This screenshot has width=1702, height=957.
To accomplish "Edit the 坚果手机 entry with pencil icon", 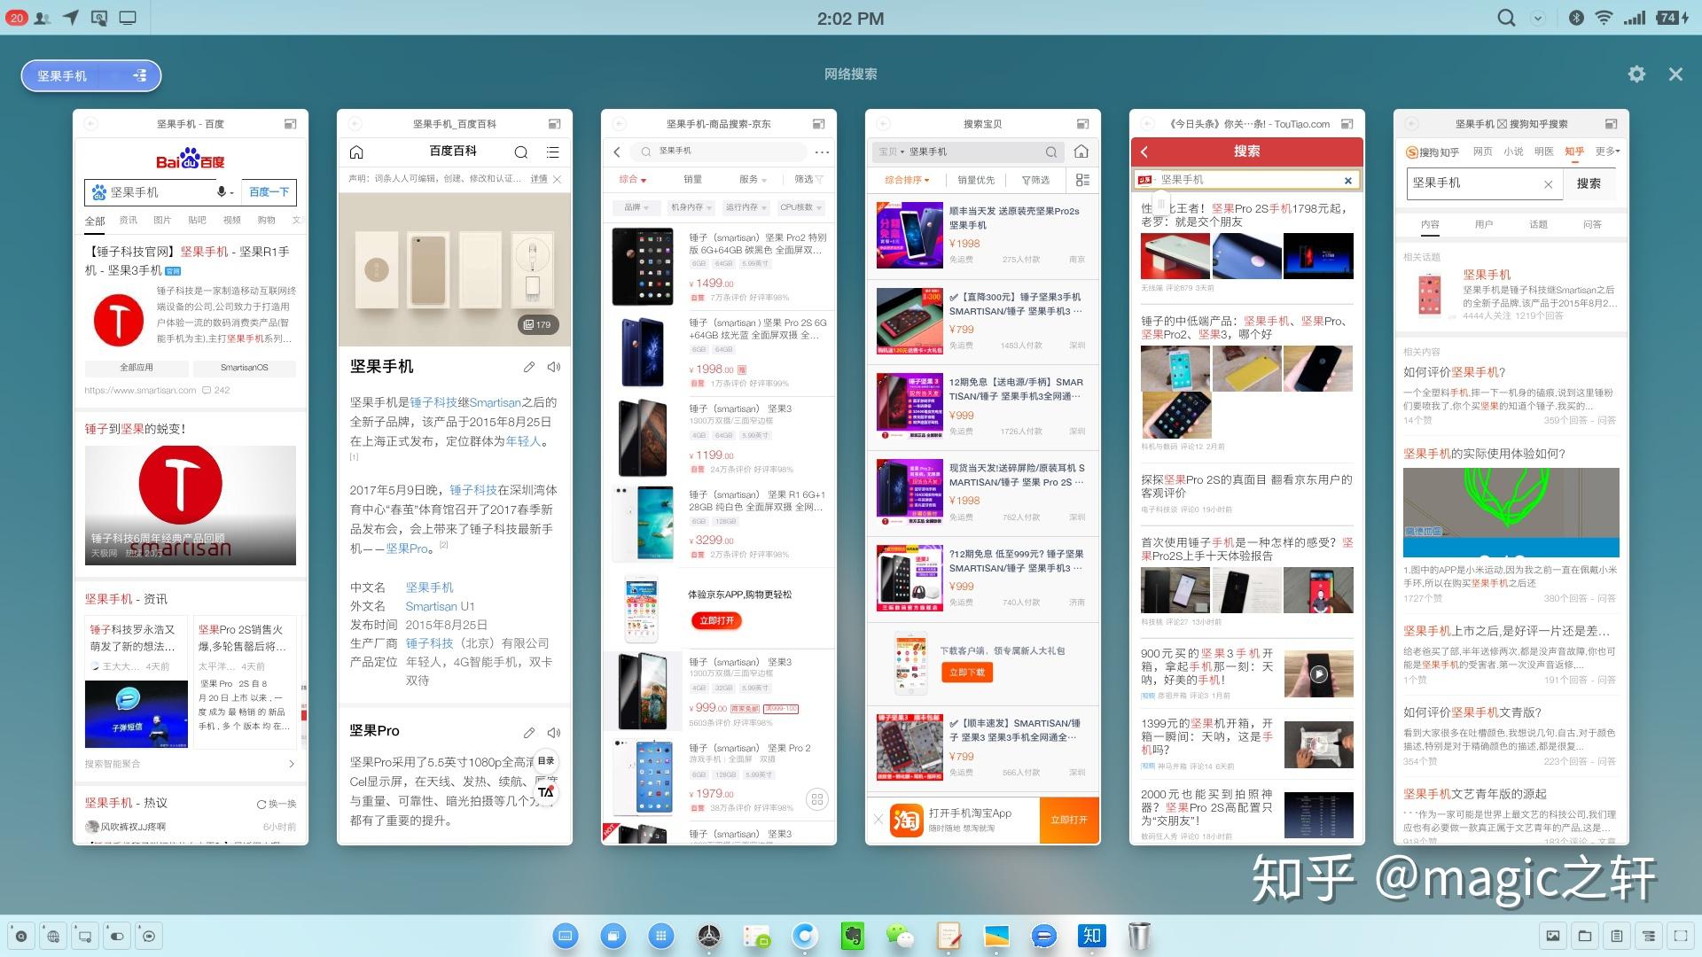I will [529, 367].
